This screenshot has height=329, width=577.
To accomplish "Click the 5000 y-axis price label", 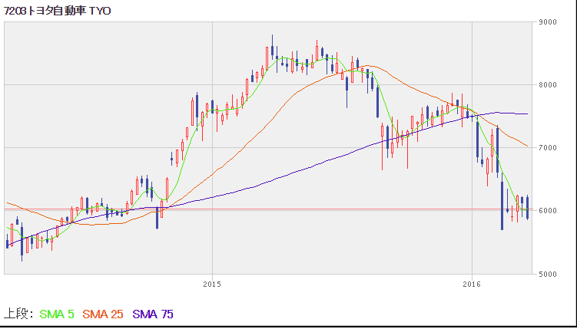I will coord(547,273).
